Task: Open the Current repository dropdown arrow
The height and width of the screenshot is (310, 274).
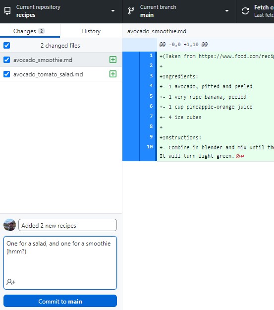Action: [x=113, y=11]
